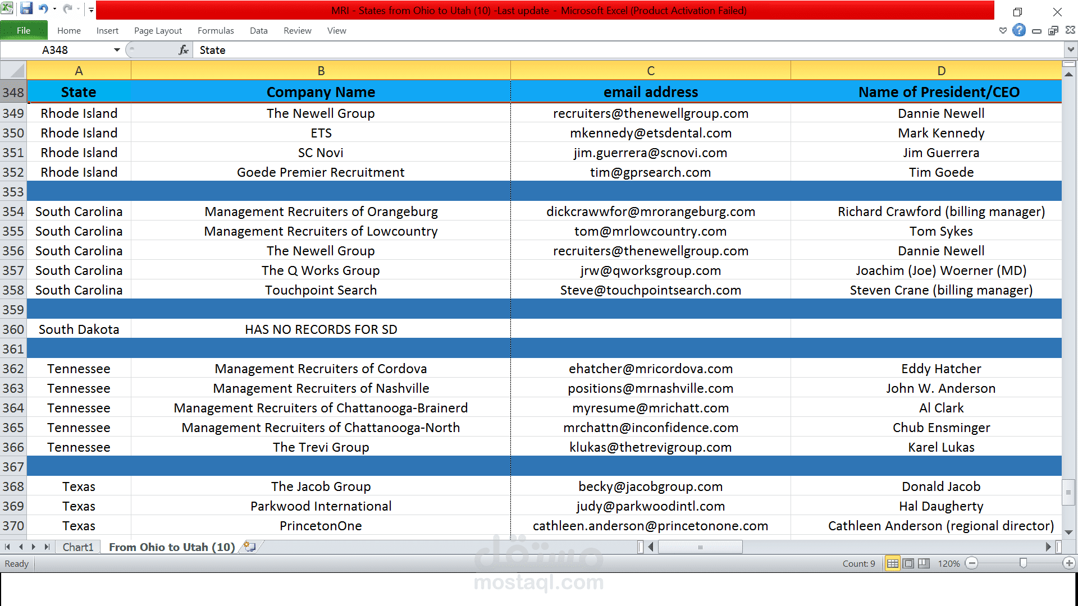
Task: Open the Formulas ribbon tab
Action: coord(216,30)
